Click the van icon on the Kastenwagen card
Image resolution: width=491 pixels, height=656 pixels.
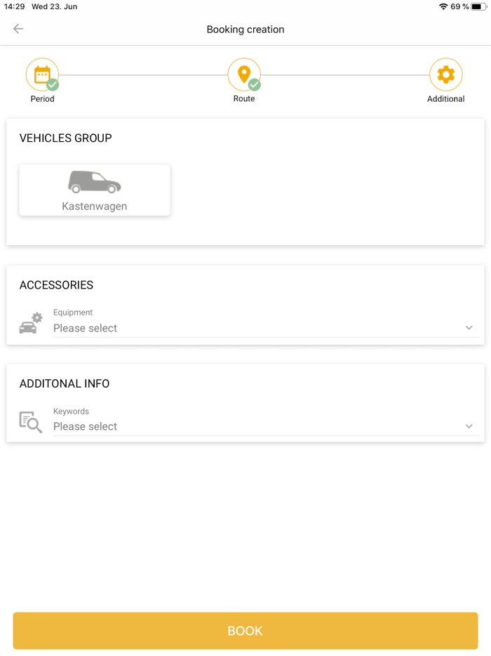94,182
